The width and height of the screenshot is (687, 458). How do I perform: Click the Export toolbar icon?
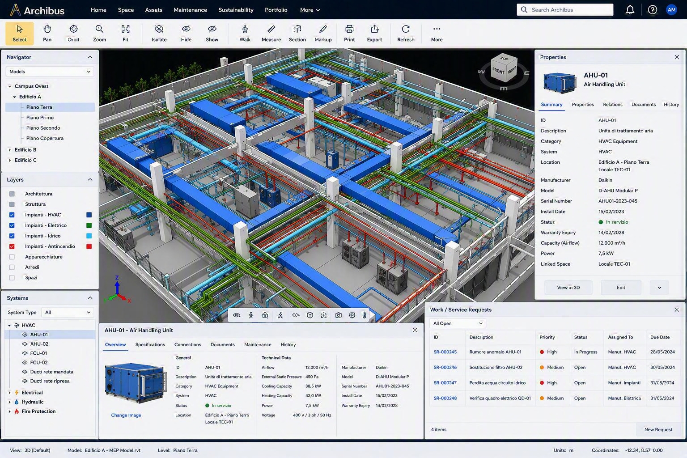(374, 34)
